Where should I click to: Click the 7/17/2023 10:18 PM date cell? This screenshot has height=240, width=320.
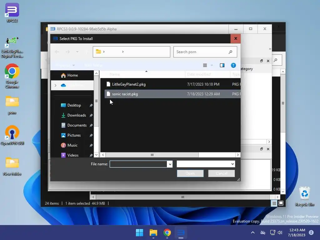point(203,84)
